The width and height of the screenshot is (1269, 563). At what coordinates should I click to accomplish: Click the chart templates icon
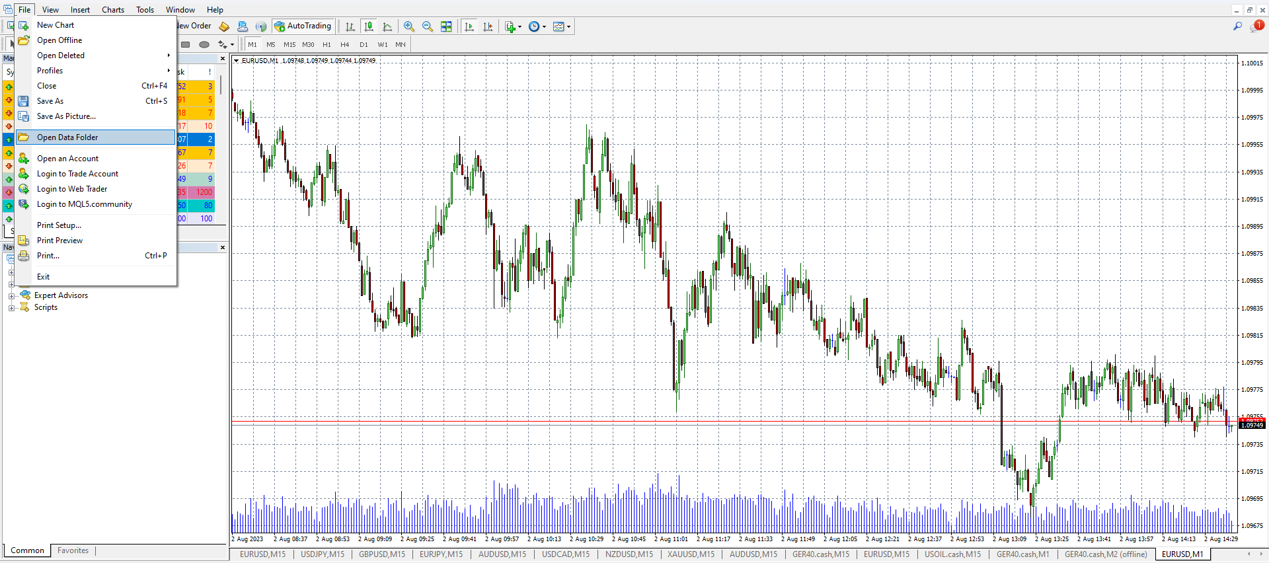click(x=558, y=26)
